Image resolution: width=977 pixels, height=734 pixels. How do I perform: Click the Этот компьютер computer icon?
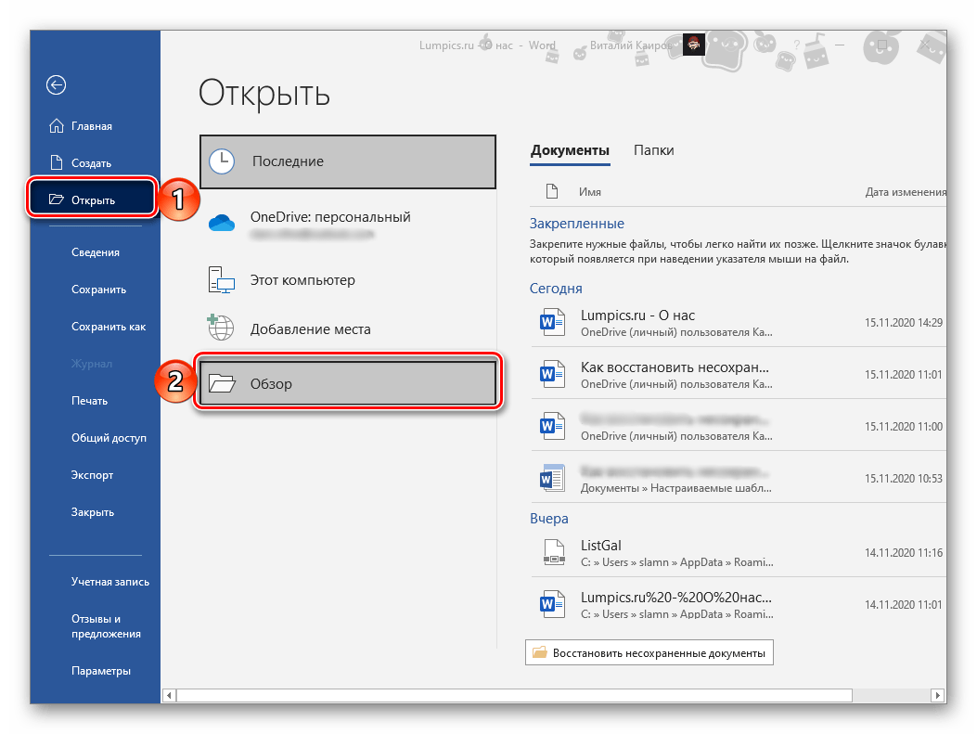(x=222, y=279)
